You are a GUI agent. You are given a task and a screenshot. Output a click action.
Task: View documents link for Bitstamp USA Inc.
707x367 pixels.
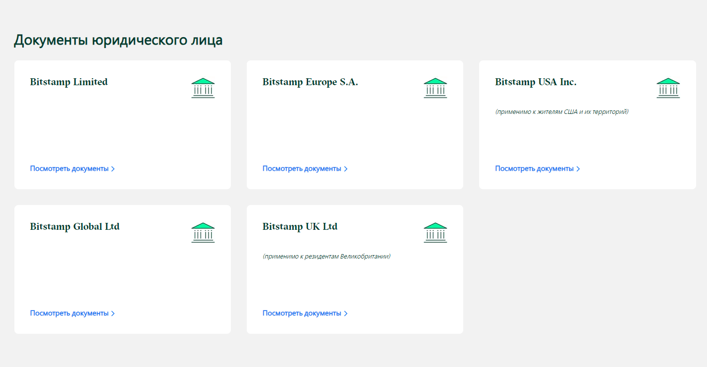538,168
